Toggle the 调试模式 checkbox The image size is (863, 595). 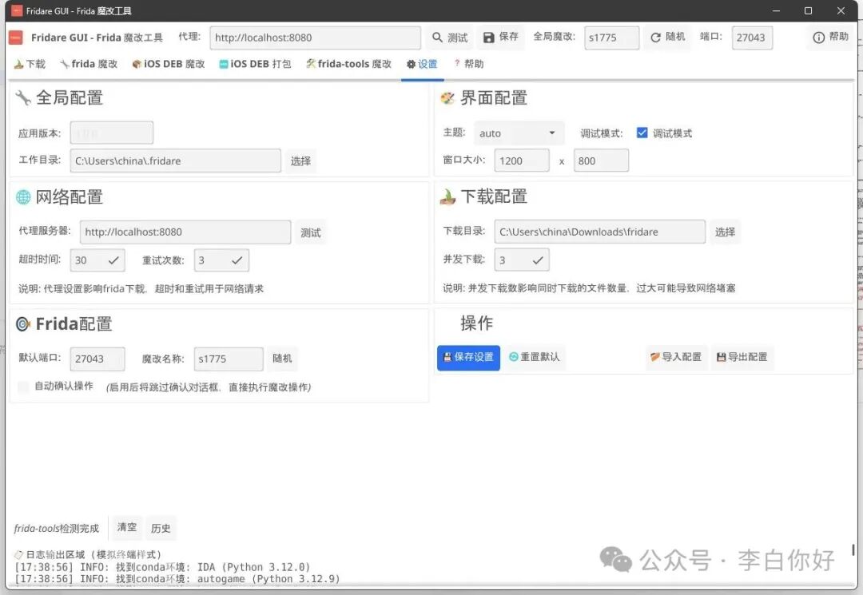pos(642,133)
